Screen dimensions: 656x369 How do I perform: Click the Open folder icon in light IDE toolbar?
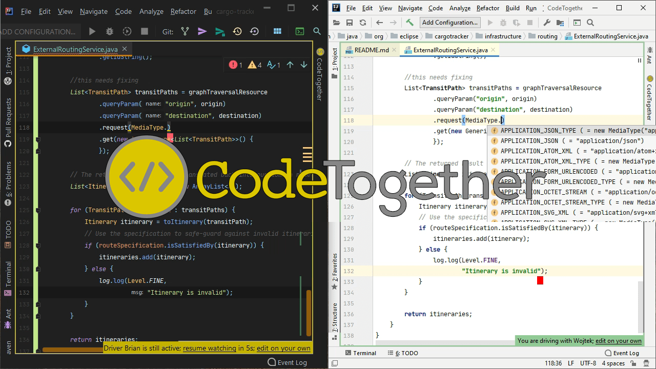pos(337,23)
